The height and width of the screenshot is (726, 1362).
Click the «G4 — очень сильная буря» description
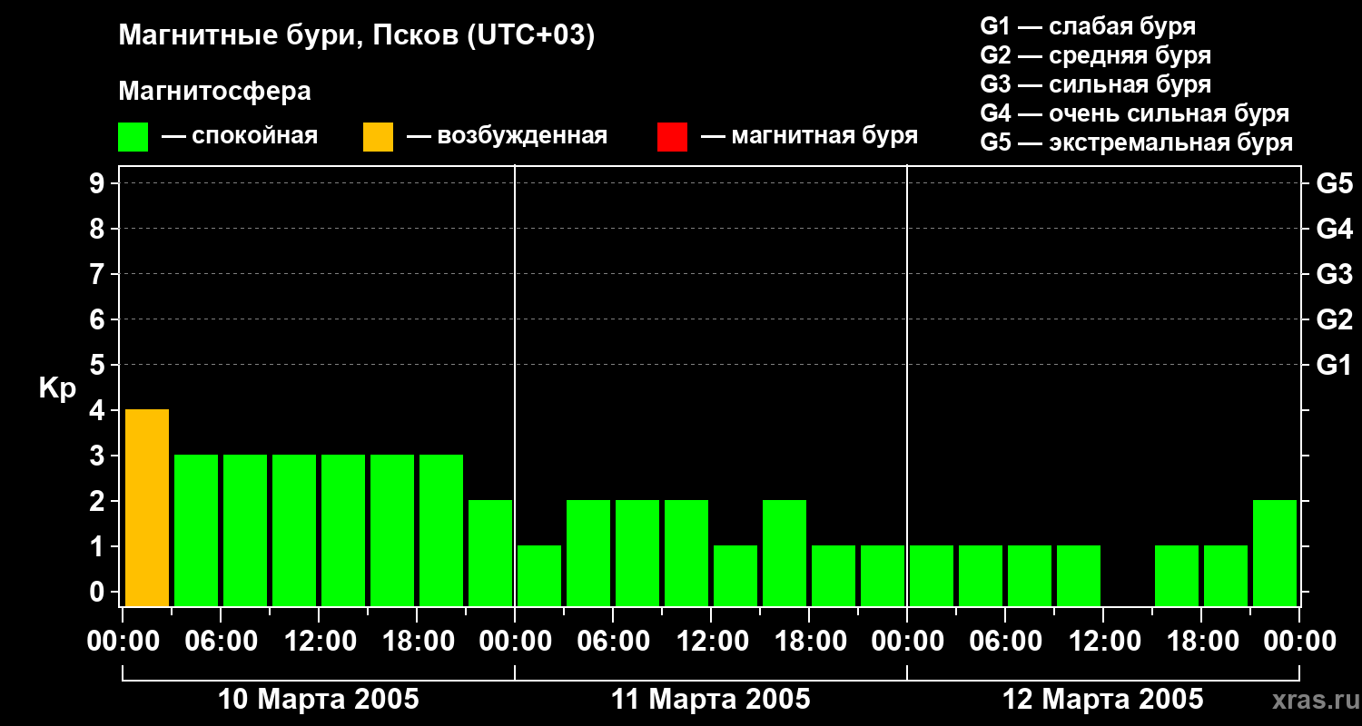tap(1135, 113)
